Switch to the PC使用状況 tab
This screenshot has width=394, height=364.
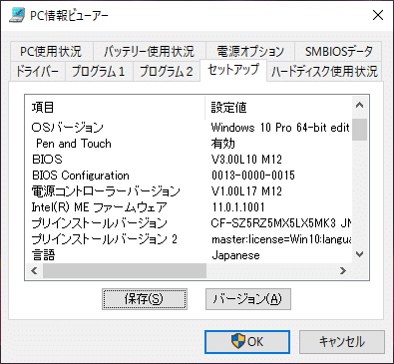click(51, 52)
